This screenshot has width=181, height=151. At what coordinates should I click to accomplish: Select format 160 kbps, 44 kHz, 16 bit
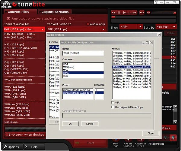pyautogui.click(x=132, y=70)
